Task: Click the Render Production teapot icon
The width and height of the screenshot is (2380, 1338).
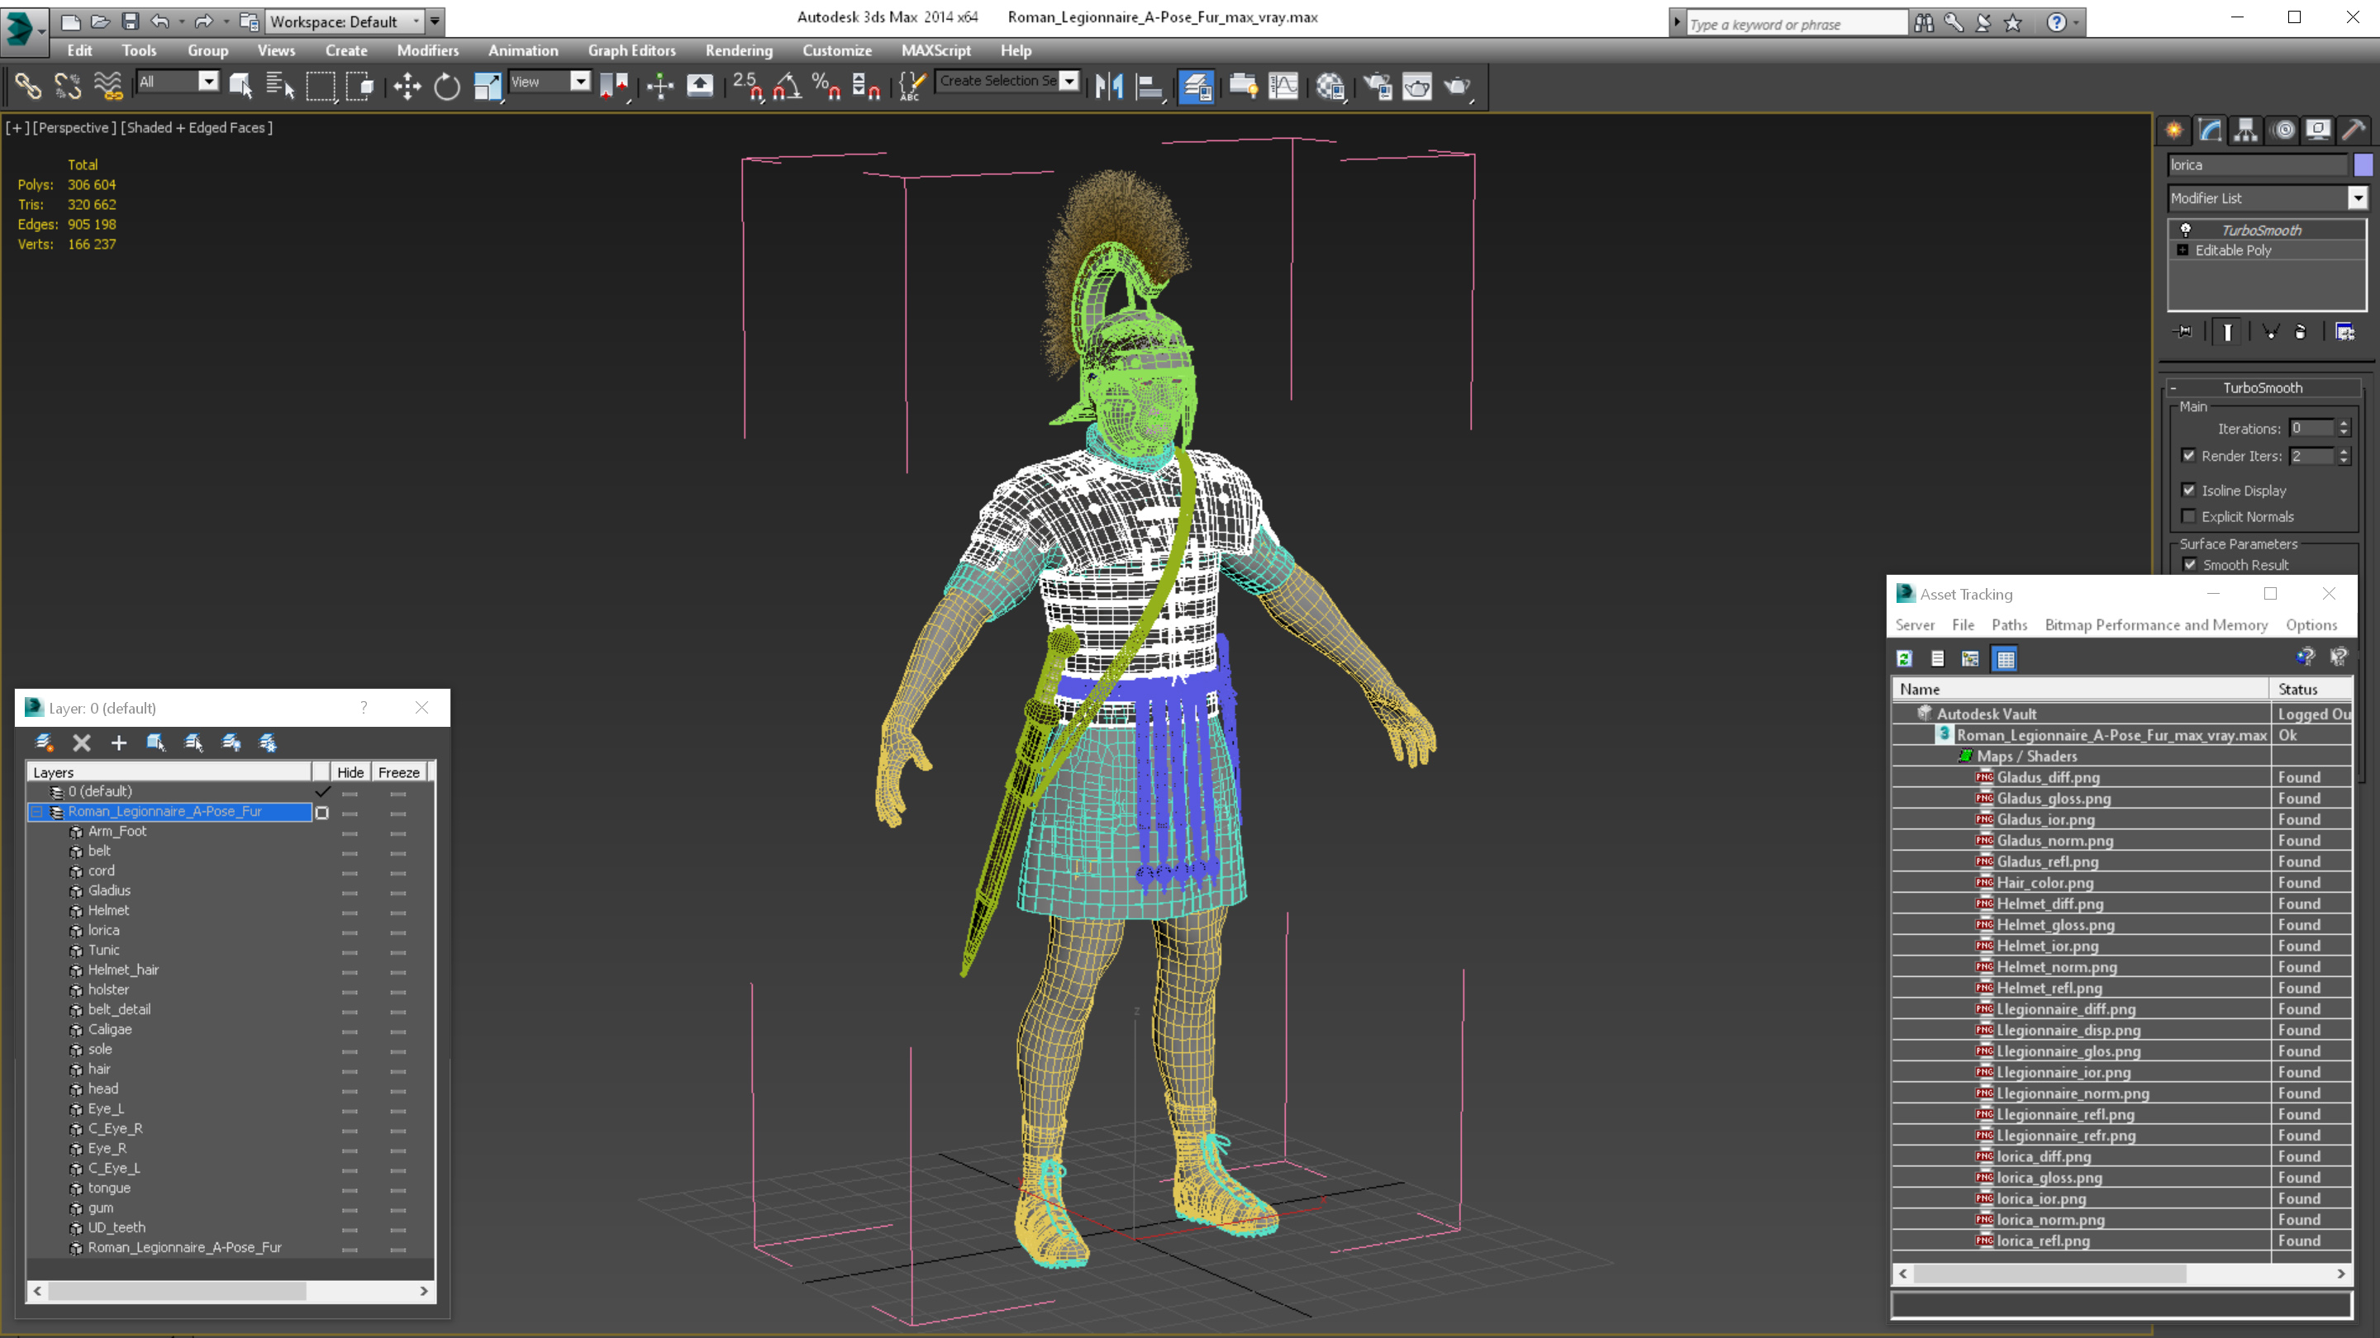Action: (x=1457, y=86)
